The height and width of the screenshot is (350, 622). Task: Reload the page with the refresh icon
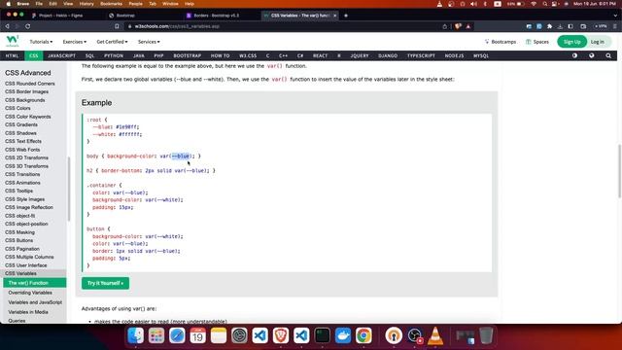pos(28,26)
